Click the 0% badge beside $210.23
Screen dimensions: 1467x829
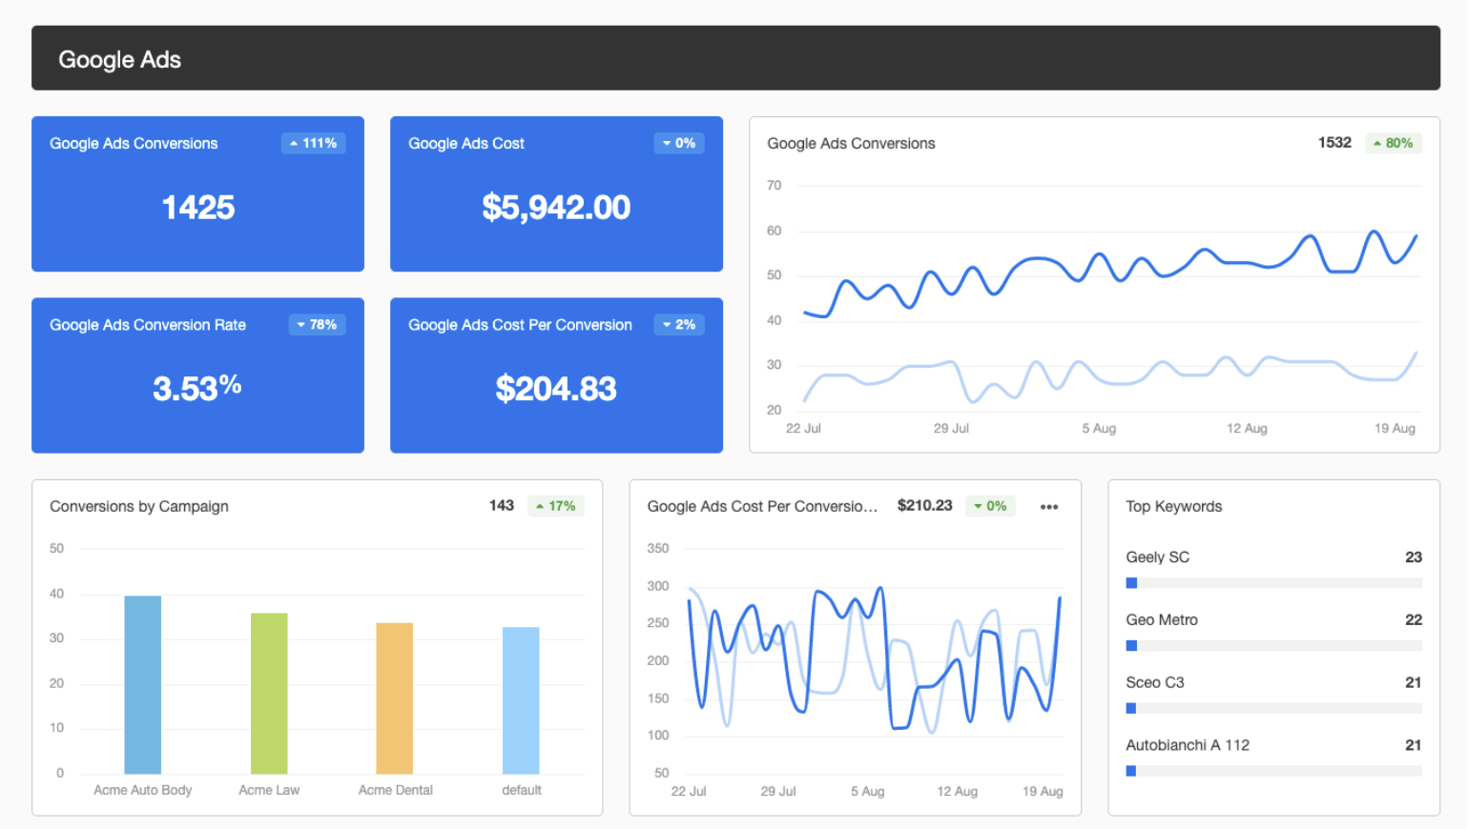click(x=990, y=506)
